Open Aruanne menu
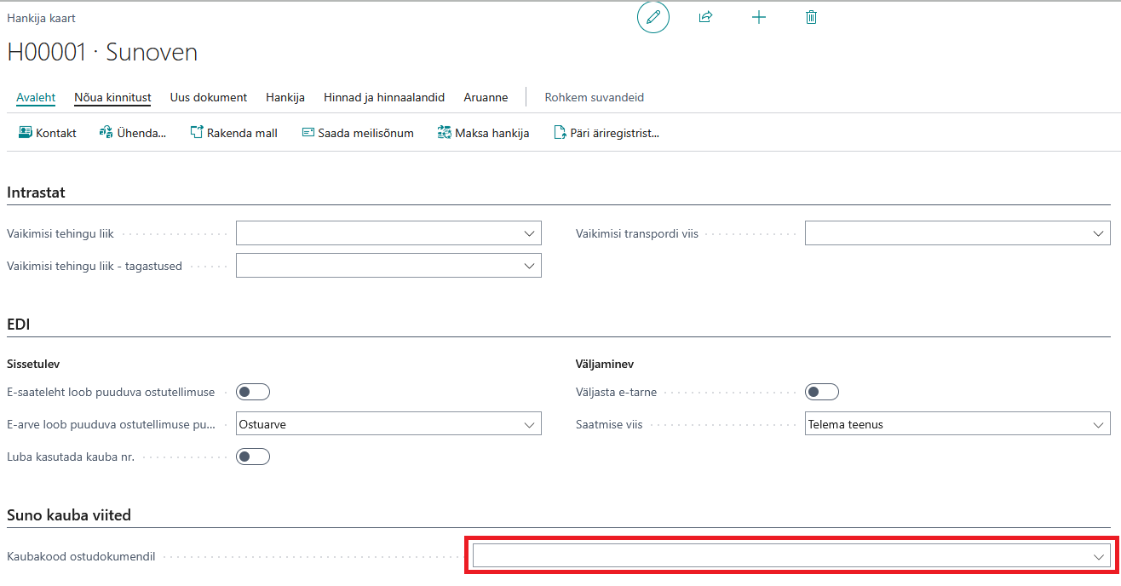 (x=486, y=97)
